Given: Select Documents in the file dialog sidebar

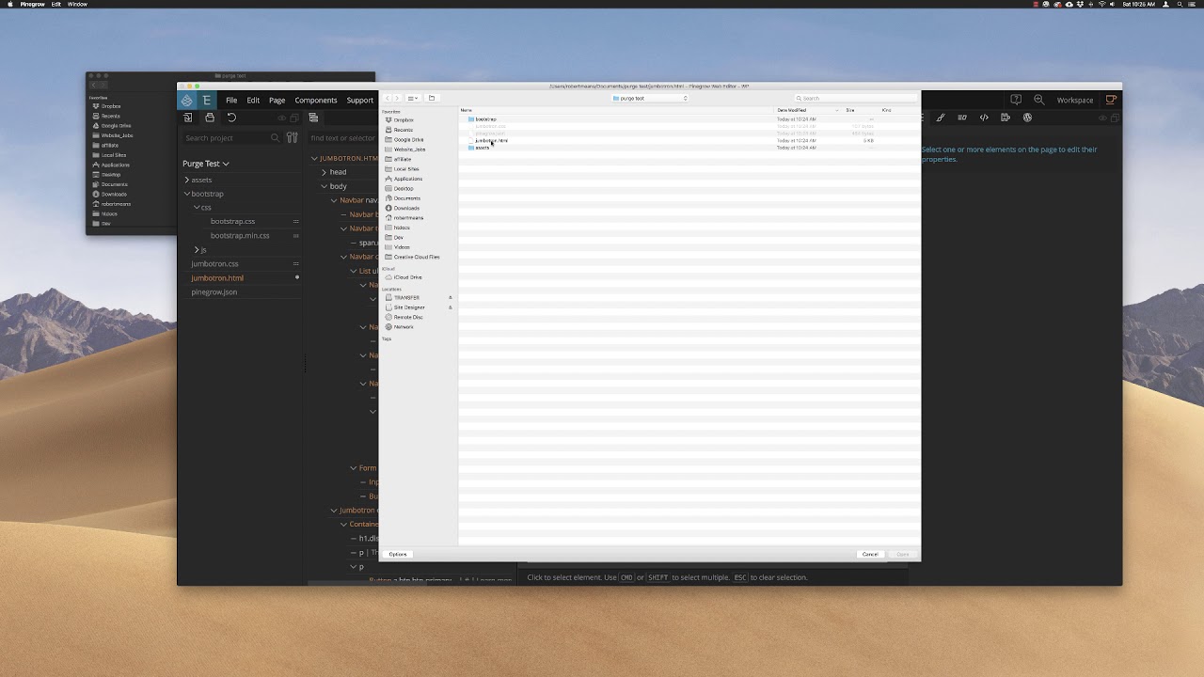Looking at the screenshot, I should [406, 198].
